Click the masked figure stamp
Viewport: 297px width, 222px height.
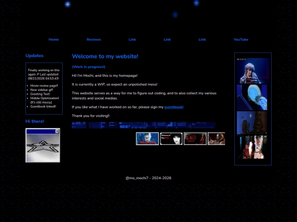coord(216,139)
